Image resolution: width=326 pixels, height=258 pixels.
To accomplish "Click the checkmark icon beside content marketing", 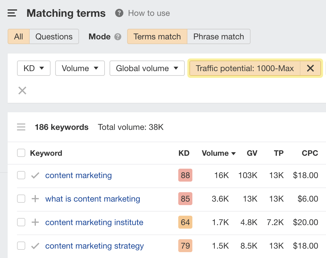I will coord(35,175).
